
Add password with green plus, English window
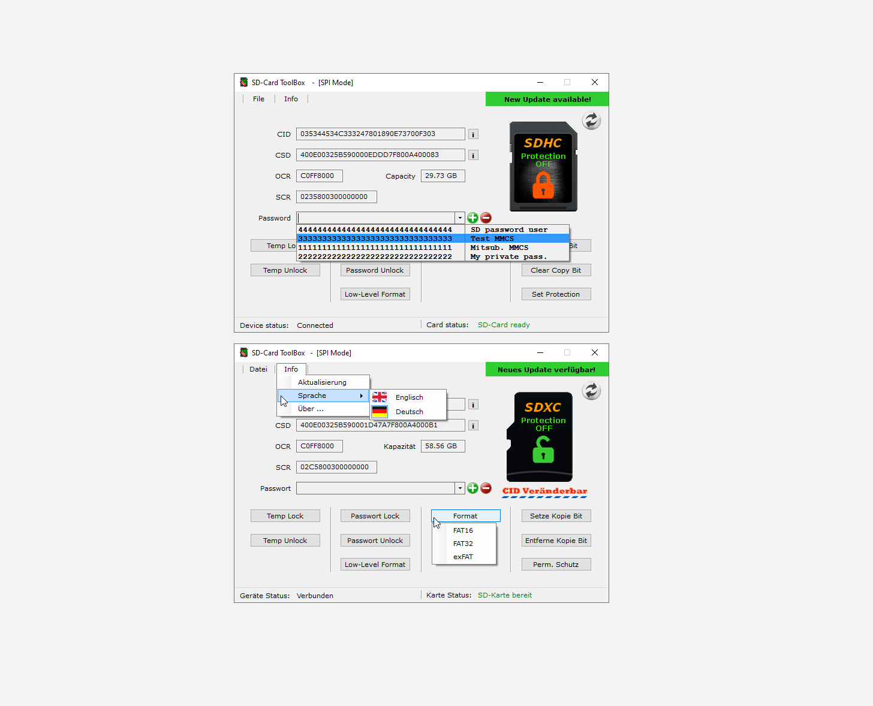coord(472,218)
